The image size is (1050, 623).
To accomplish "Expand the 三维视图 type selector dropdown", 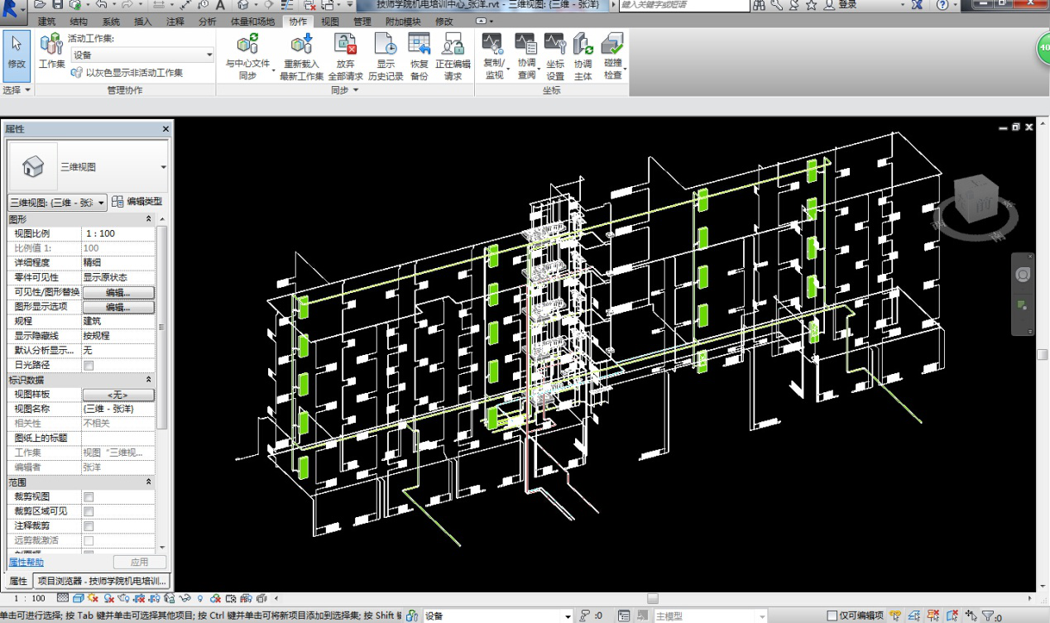I will [163, 167].
